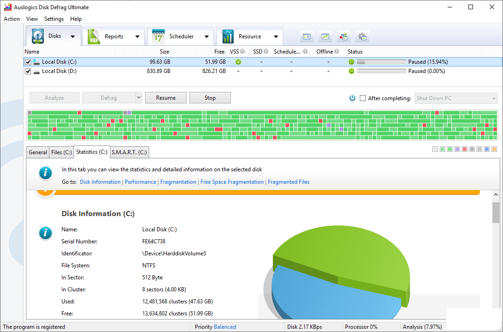Click the drive icon of Local Disk (D:)
The image size is (503, 332).
pyautogui.click(x=36, y=72)
